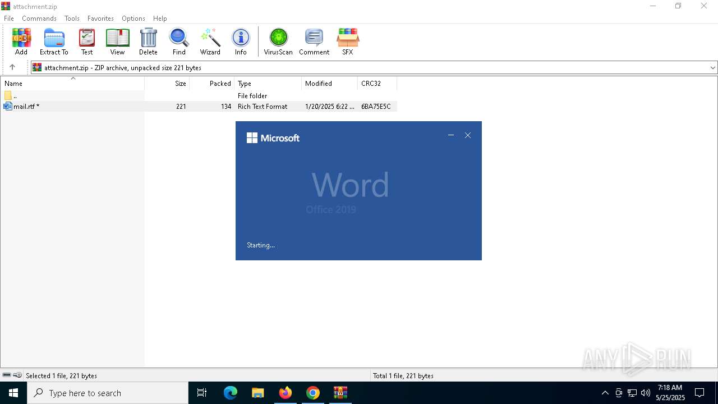Image resolution: width=718 pixels, height=404 pixels.
Task: Start VirusScan on the archive
Action: point(278,42)
